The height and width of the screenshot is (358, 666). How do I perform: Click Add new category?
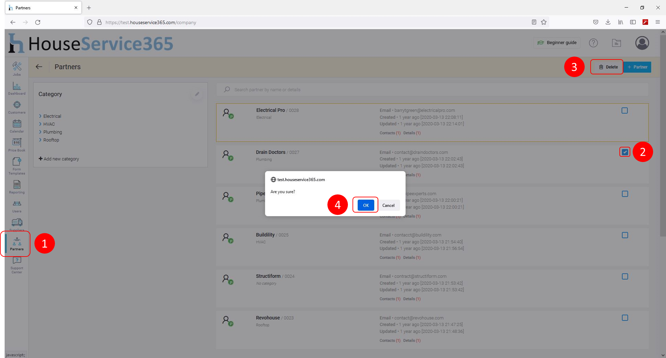point(59,159)
